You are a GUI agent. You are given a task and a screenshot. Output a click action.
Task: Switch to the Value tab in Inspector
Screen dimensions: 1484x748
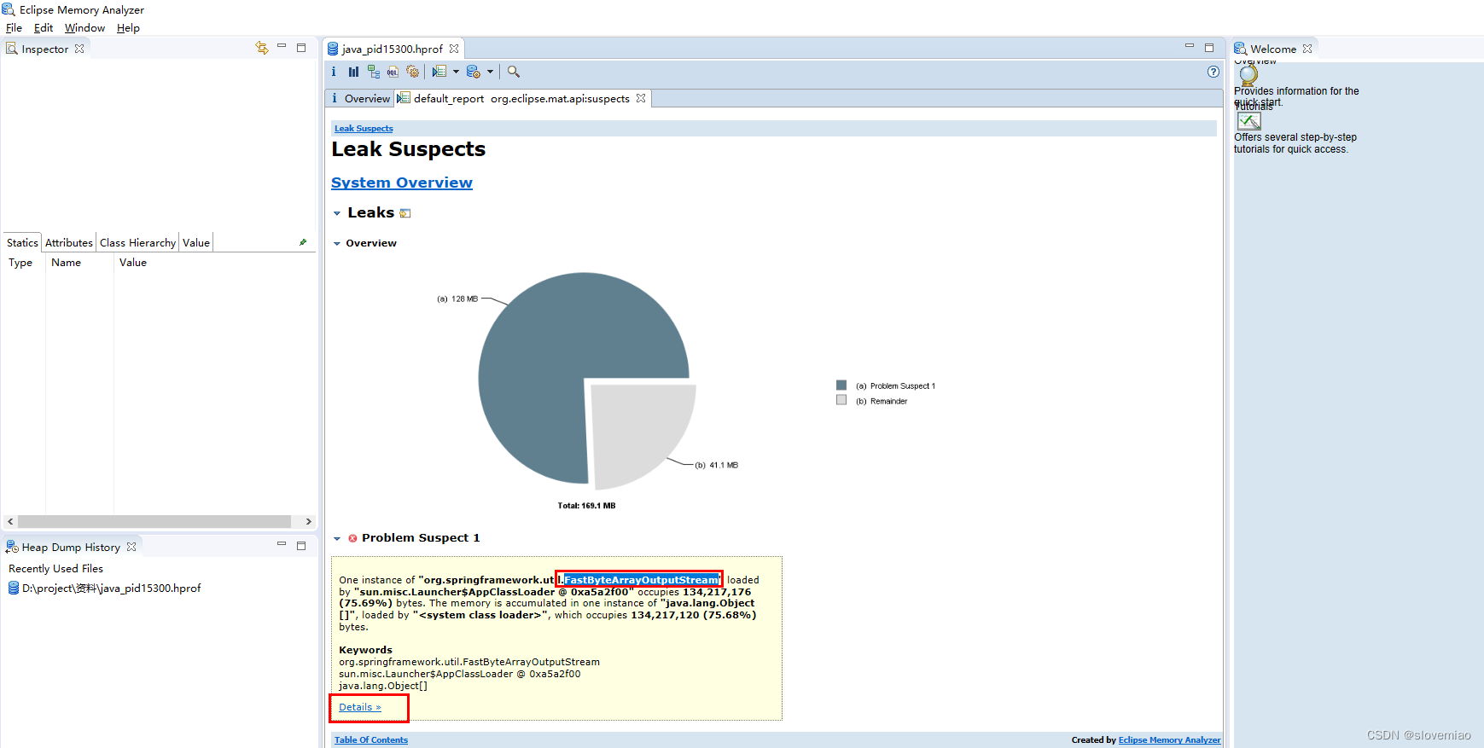[196, 242]
